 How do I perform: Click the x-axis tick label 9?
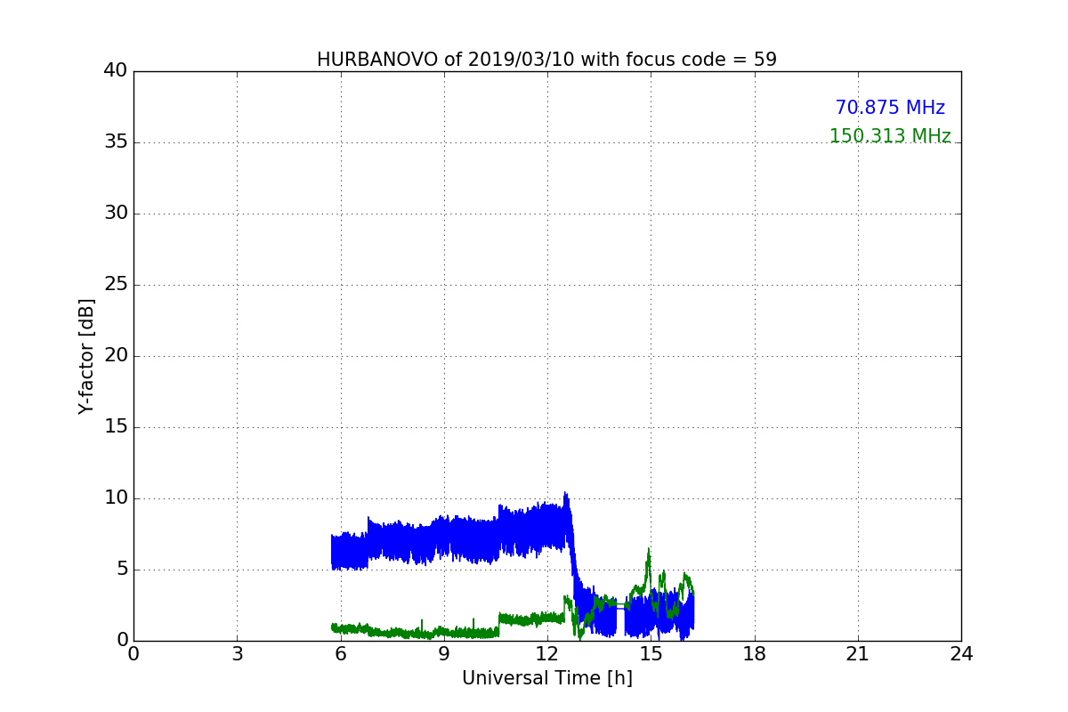[x=444, y=654]
